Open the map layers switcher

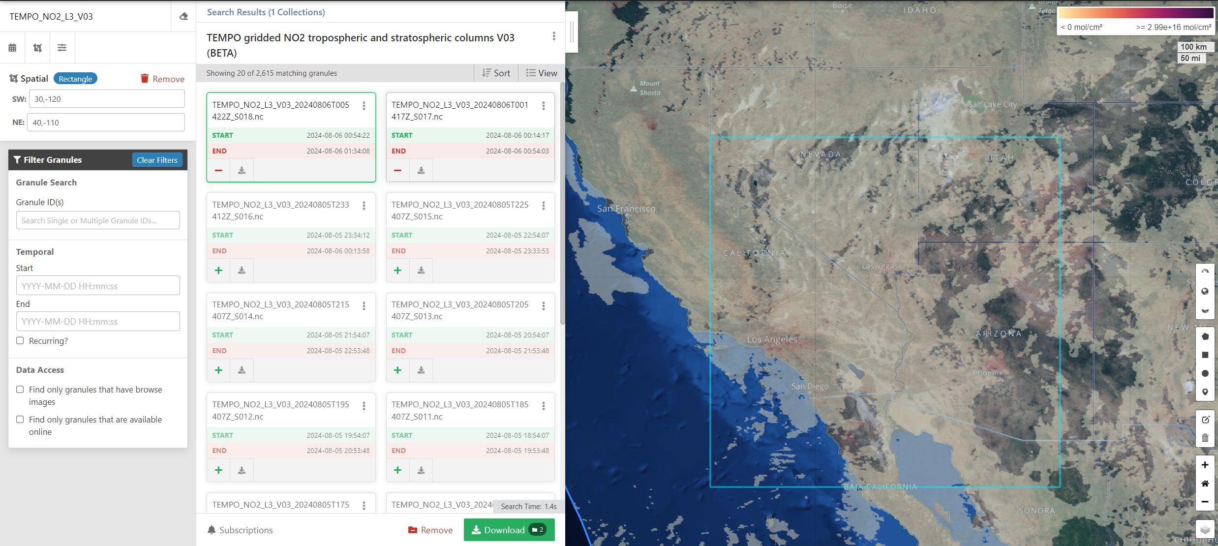pos(1205,529)
